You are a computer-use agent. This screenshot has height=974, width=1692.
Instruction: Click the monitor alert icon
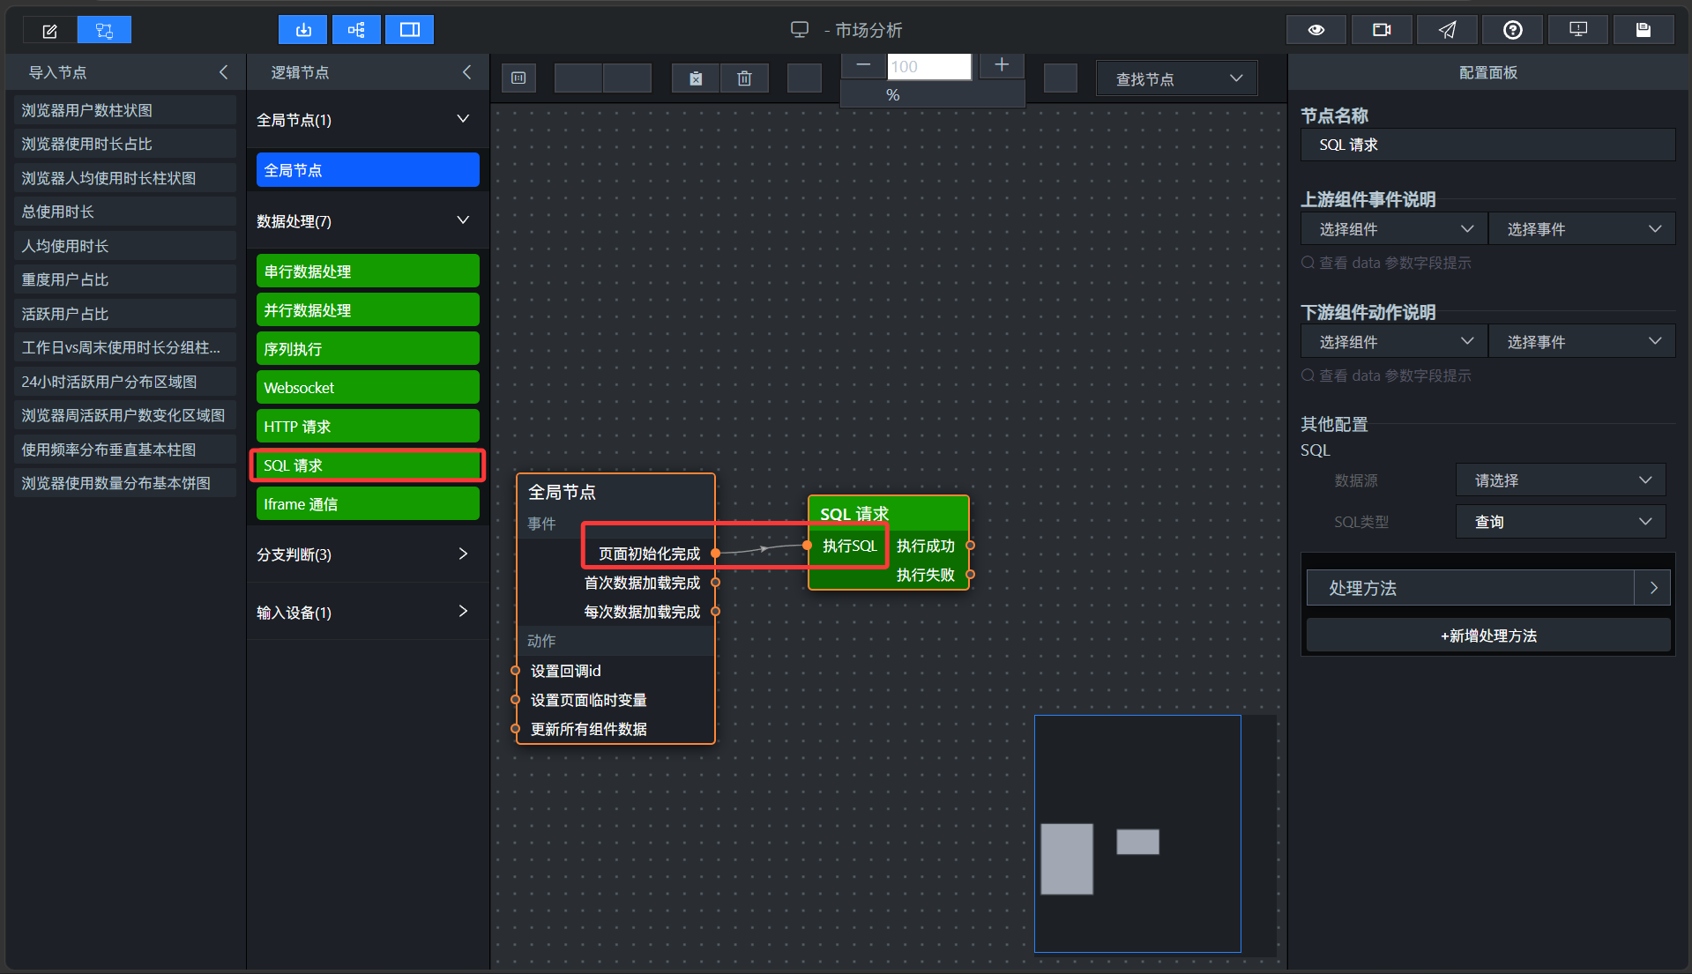click(1578, 30)
